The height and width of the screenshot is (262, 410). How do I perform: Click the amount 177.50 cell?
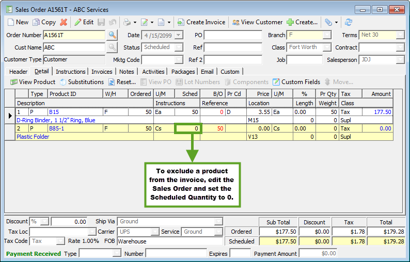(377, 112)
